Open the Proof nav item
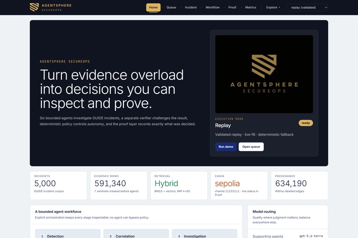The image size is (358, 238). tap(232, 8)
